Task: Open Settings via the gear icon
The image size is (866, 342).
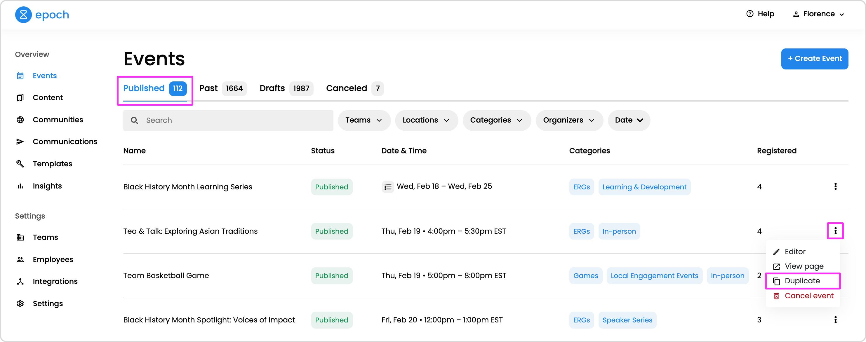Action: 20,303
